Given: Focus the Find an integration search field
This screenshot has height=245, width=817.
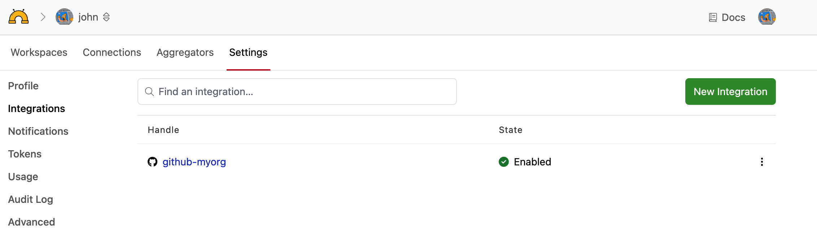Looking at the screenshot, I should click(303, 92).
